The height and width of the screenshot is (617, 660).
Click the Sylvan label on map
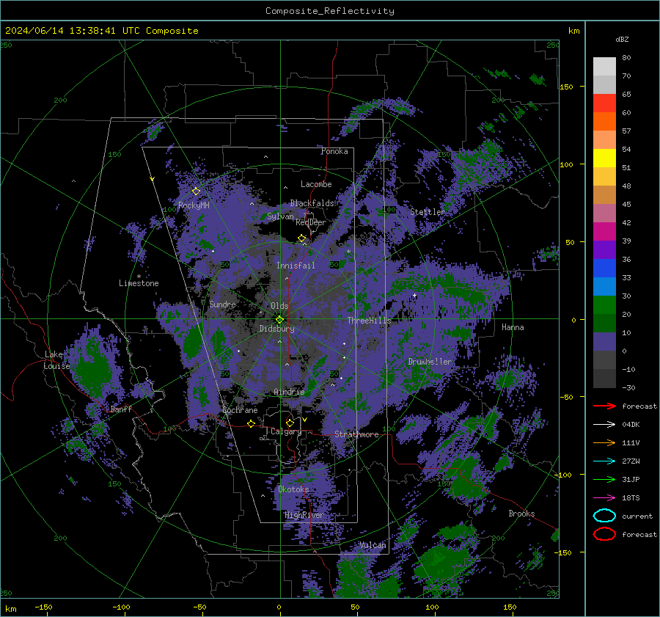280,216
